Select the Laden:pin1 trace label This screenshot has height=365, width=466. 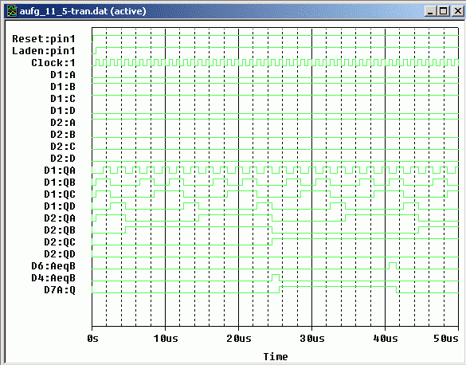pyautogui.click(x=43, y=51)
